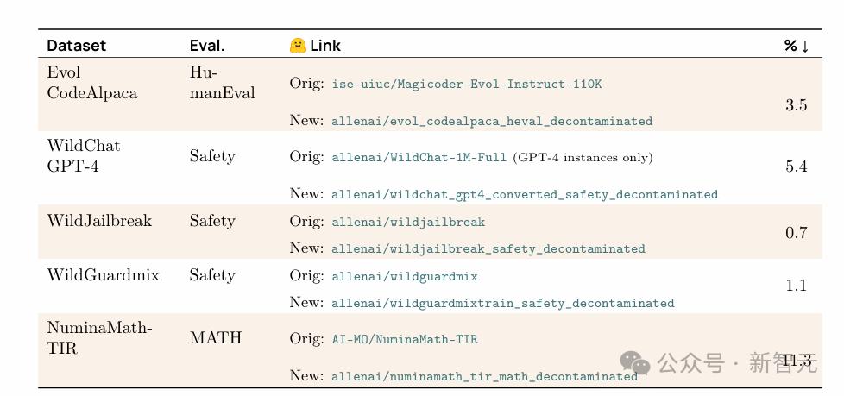Click the Hugging Face emoji icon in header
844x396 pixels.
click(x=298, y=46)
